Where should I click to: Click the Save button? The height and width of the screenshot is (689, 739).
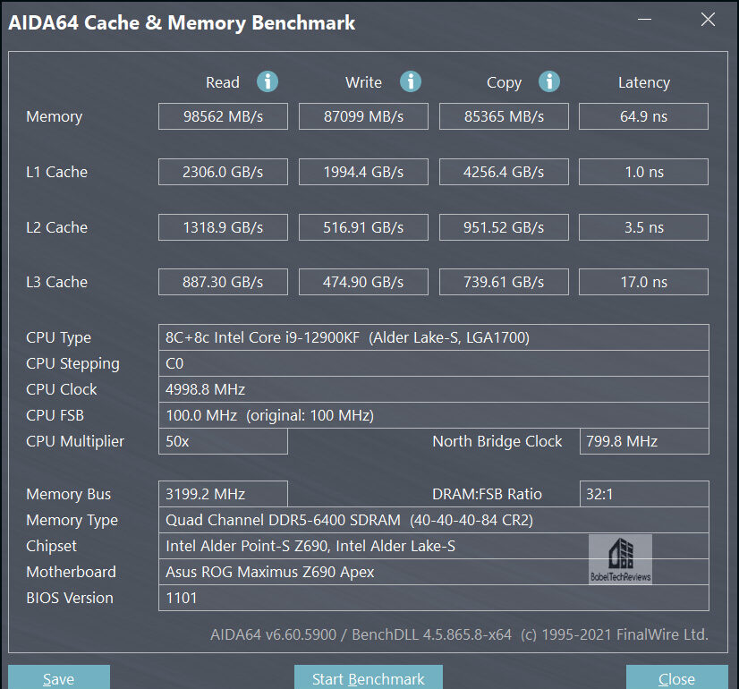(x=59, y=677)
